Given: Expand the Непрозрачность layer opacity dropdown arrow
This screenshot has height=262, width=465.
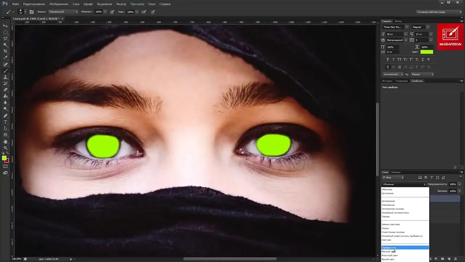Looking at the screenshot, I should [459, 184].
